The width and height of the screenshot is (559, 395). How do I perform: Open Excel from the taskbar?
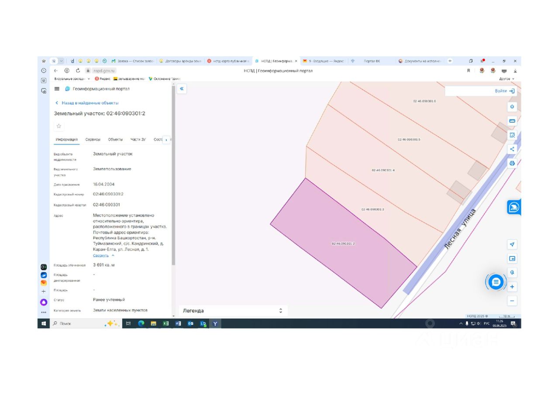tap(166, 323)
